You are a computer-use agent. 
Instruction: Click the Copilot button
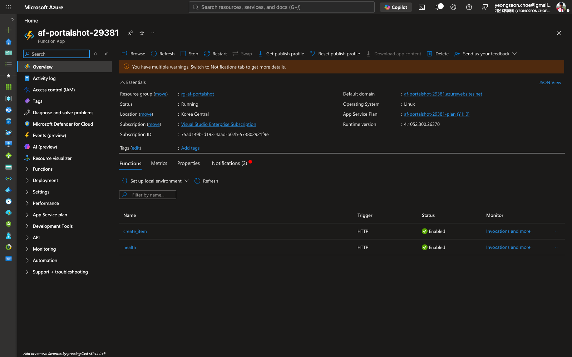coord(396,7)
